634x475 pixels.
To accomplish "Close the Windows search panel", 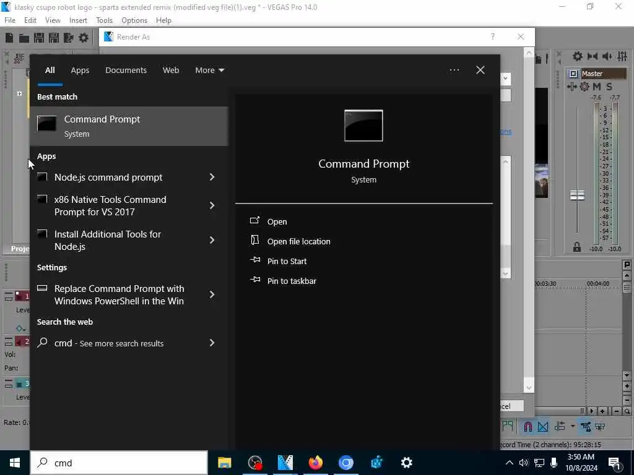I will pos(480,71).
